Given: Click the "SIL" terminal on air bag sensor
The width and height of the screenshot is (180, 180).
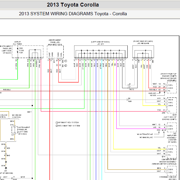Looking at the screenshot, I should click(169, 155).
